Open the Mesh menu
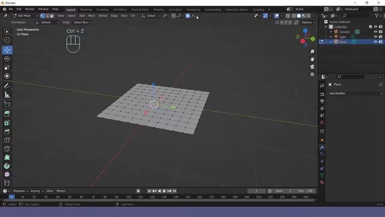 (91, 16)
